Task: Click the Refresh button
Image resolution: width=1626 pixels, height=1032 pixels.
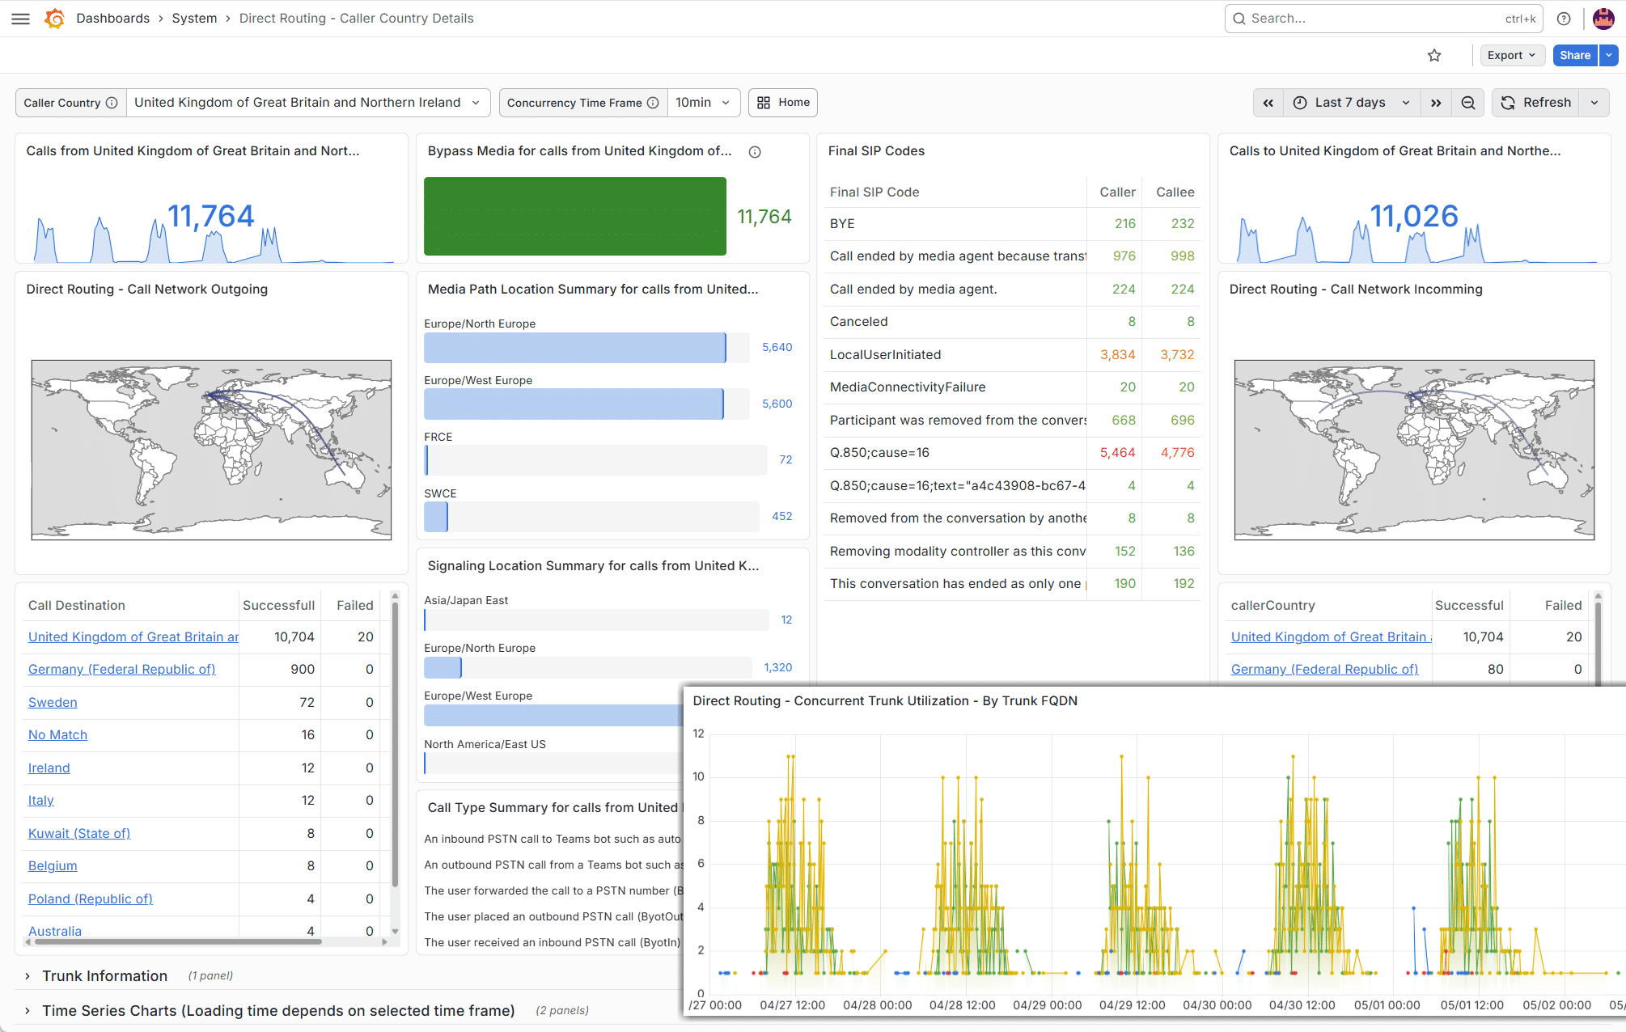Action: pos(1535,103)
